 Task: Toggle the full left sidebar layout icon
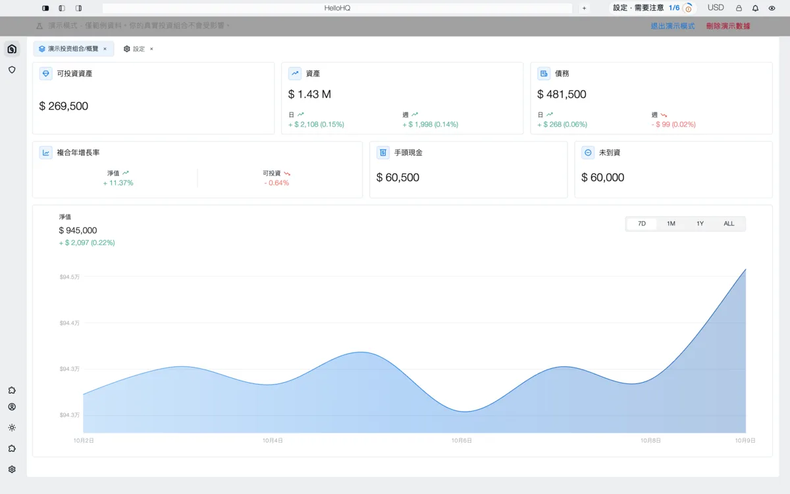(x=45, y=8)
